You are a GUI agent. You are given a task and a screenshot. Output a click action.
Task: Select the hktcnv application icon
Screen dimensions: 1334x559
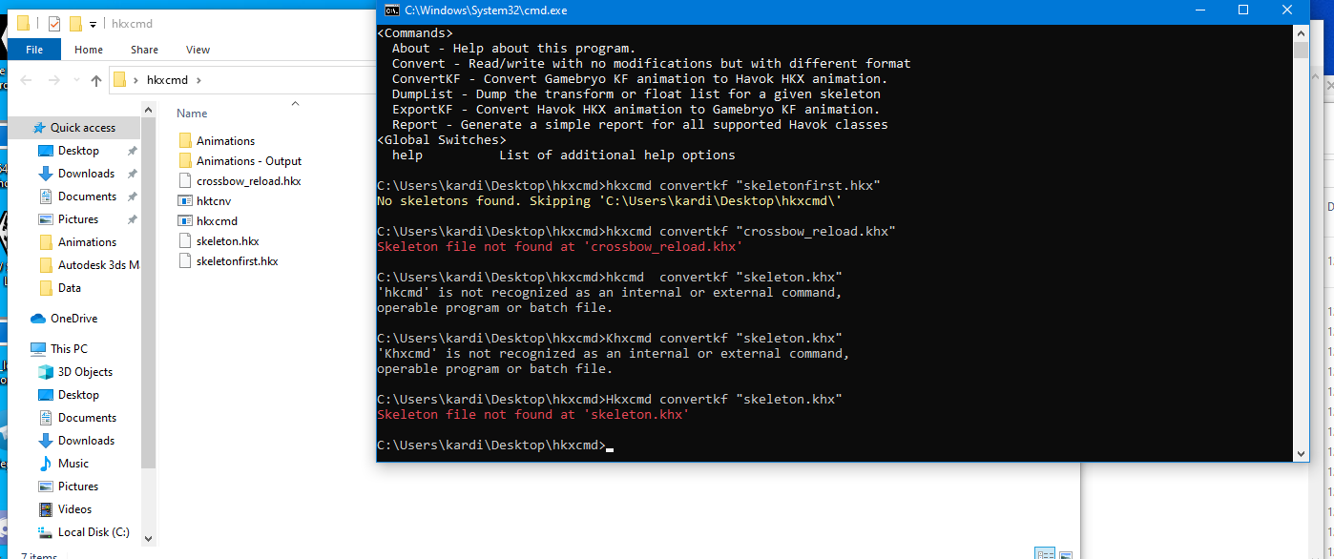click(x=186, y=200)
